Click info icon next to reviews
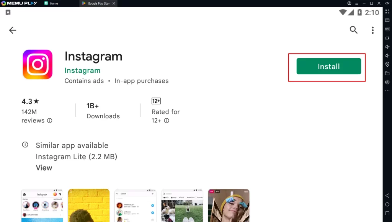The image size is (392, 222). pyautogui.click(x=49, y=121)
